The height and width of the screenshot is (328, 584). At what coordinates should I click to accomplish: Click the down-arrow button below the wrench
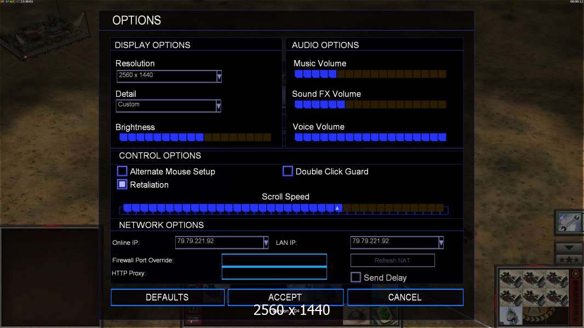pyautogui.click(x=569, y=248)
